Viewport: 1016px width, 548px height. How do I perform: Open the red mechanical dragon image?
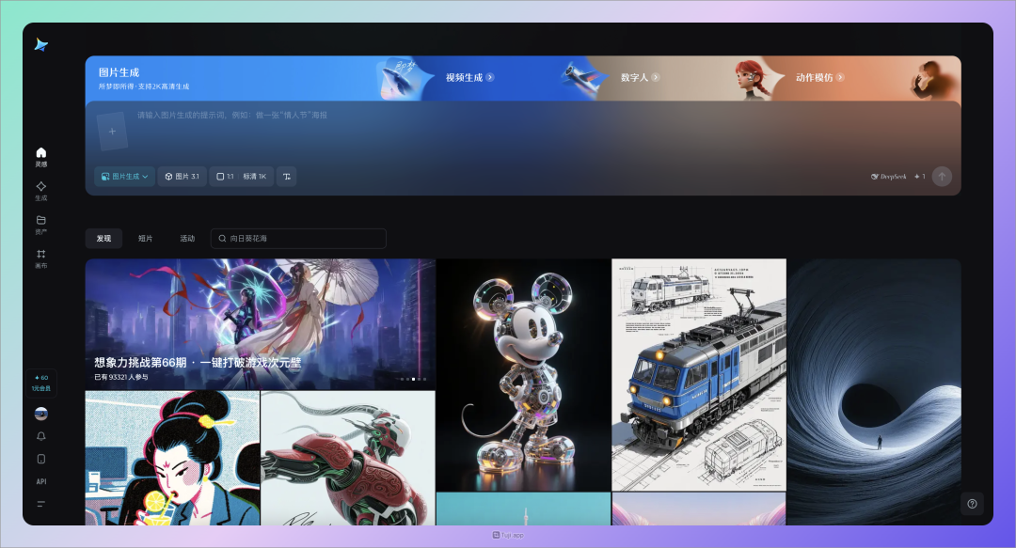(x=348, y=458)
